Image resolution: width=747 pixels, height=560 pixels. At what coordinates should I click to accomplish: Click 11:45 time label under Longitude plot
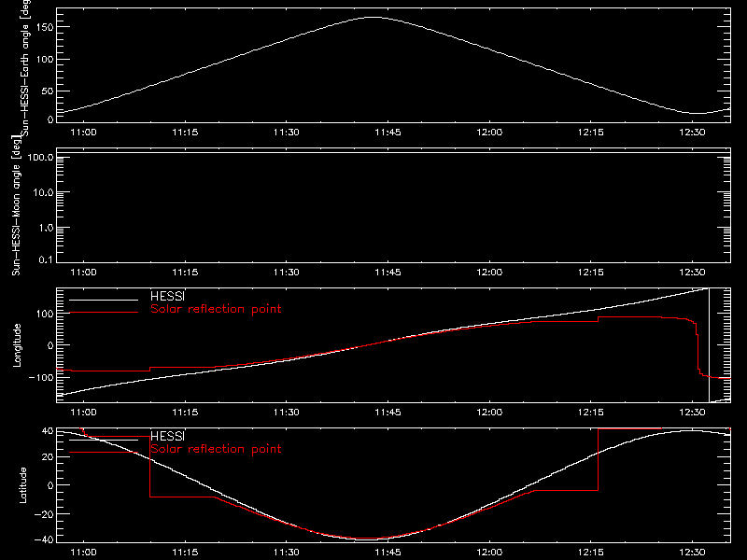click(388, 413)
